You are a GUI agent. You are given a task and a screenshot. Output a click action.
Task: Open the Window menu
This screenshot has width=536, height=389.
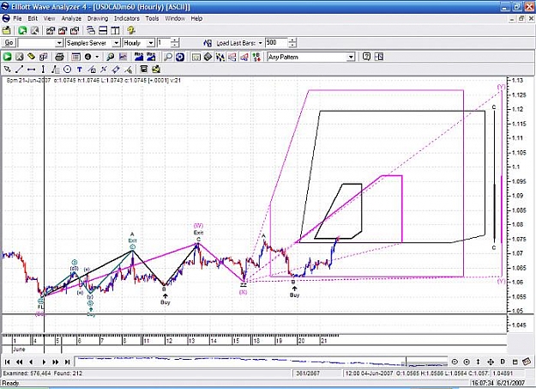click(x=175, y=19)
